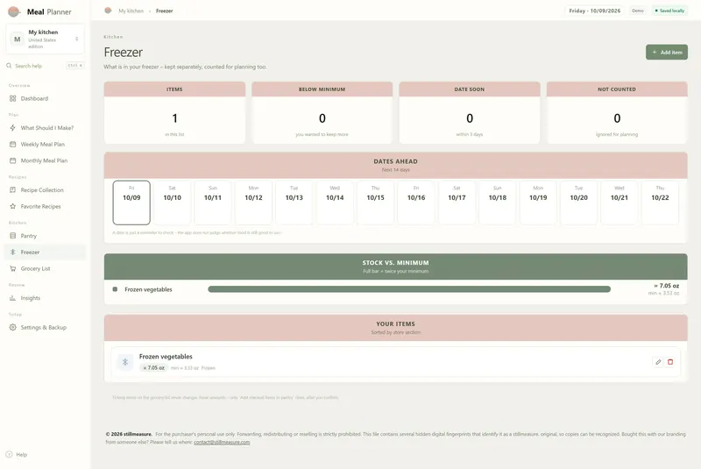Click the Favorite Recipes star icon

tap(12, 207)
